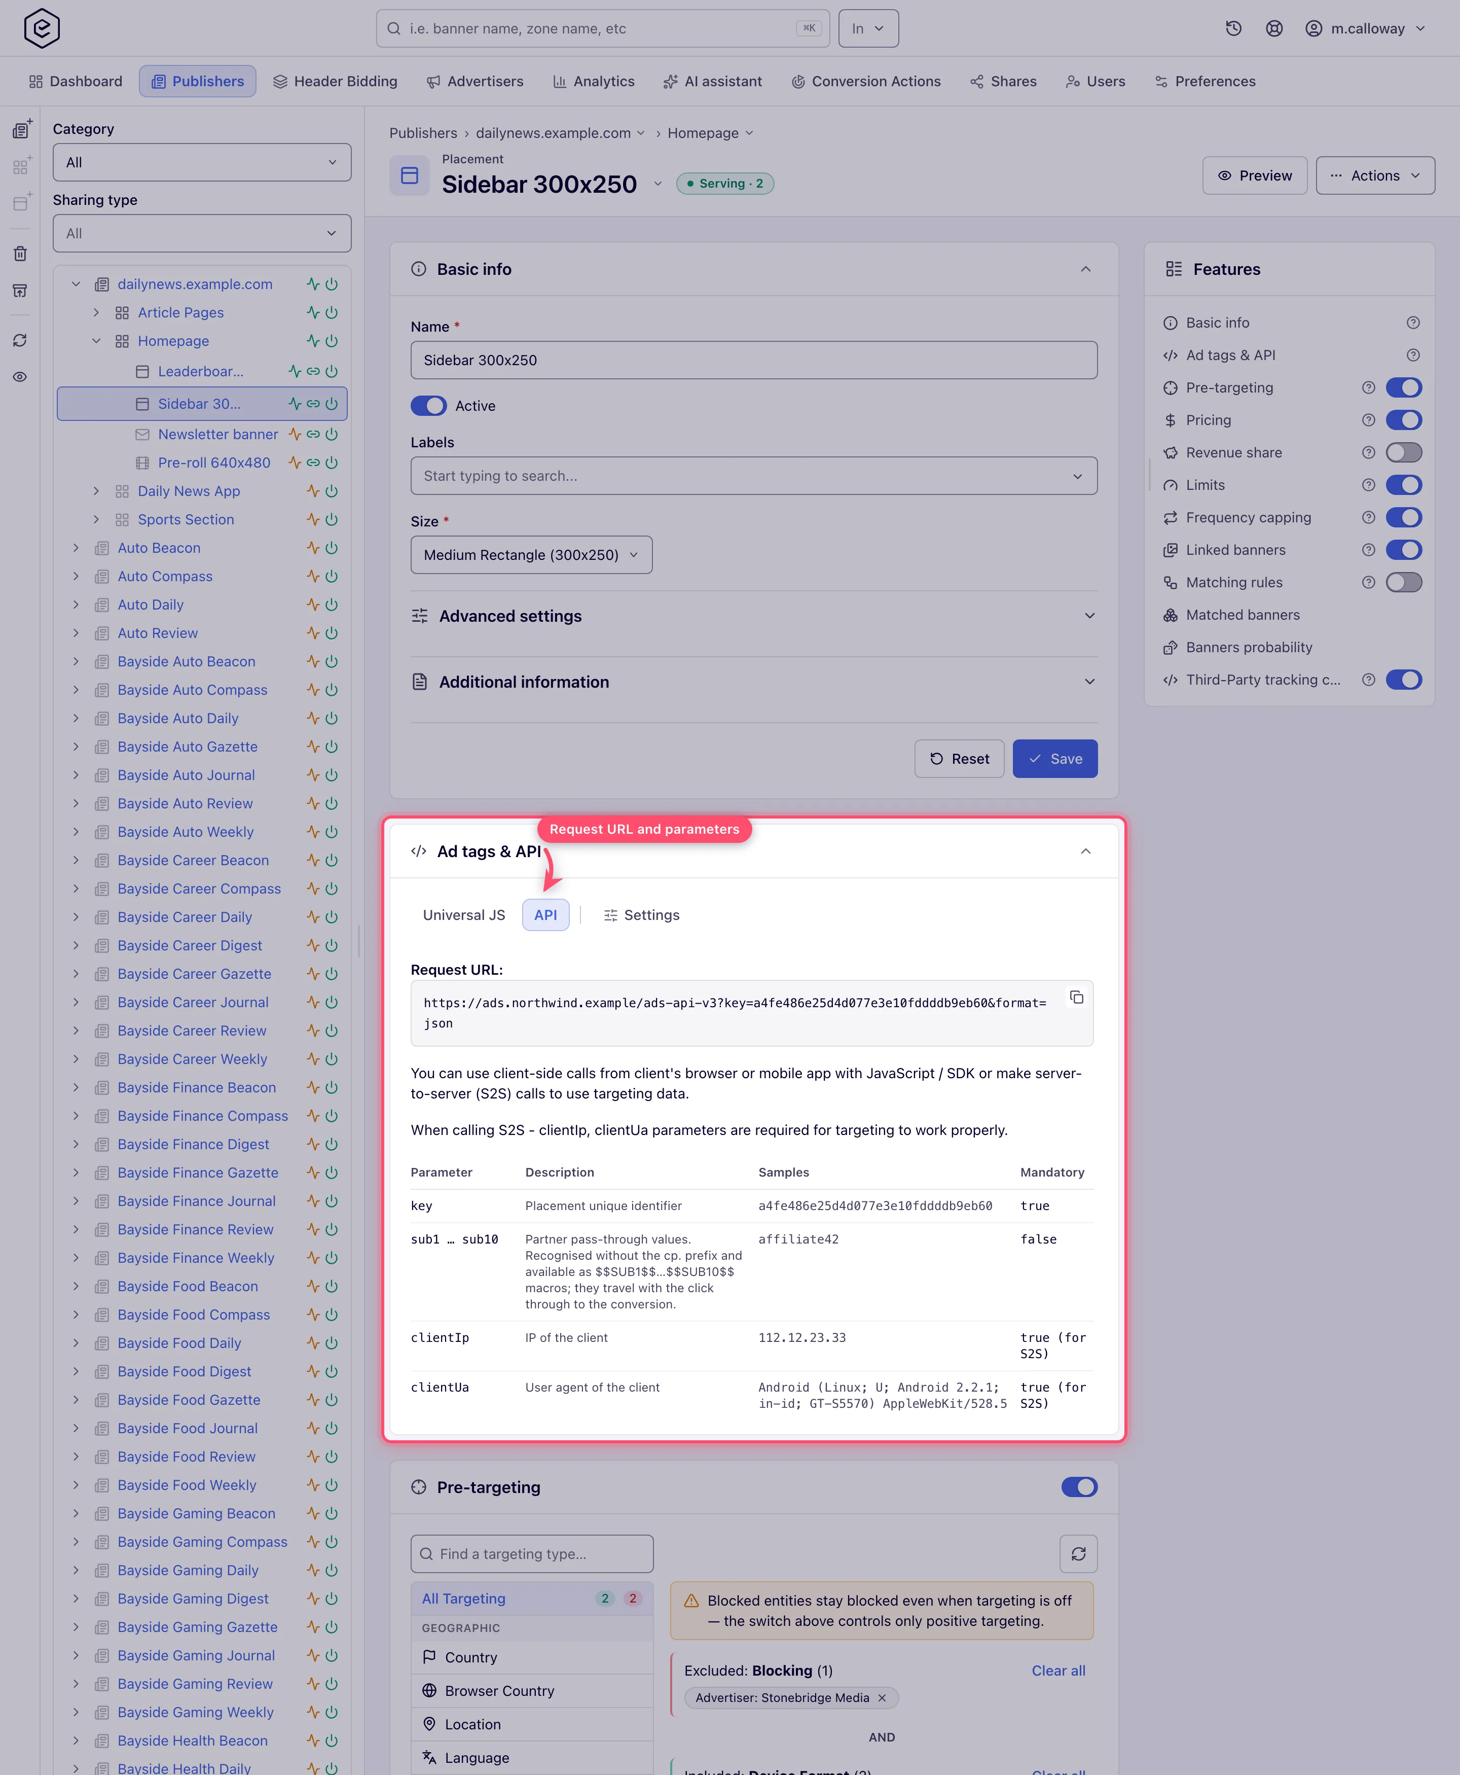Enable Revenue share feature switch

click(x=1404, y=452)
